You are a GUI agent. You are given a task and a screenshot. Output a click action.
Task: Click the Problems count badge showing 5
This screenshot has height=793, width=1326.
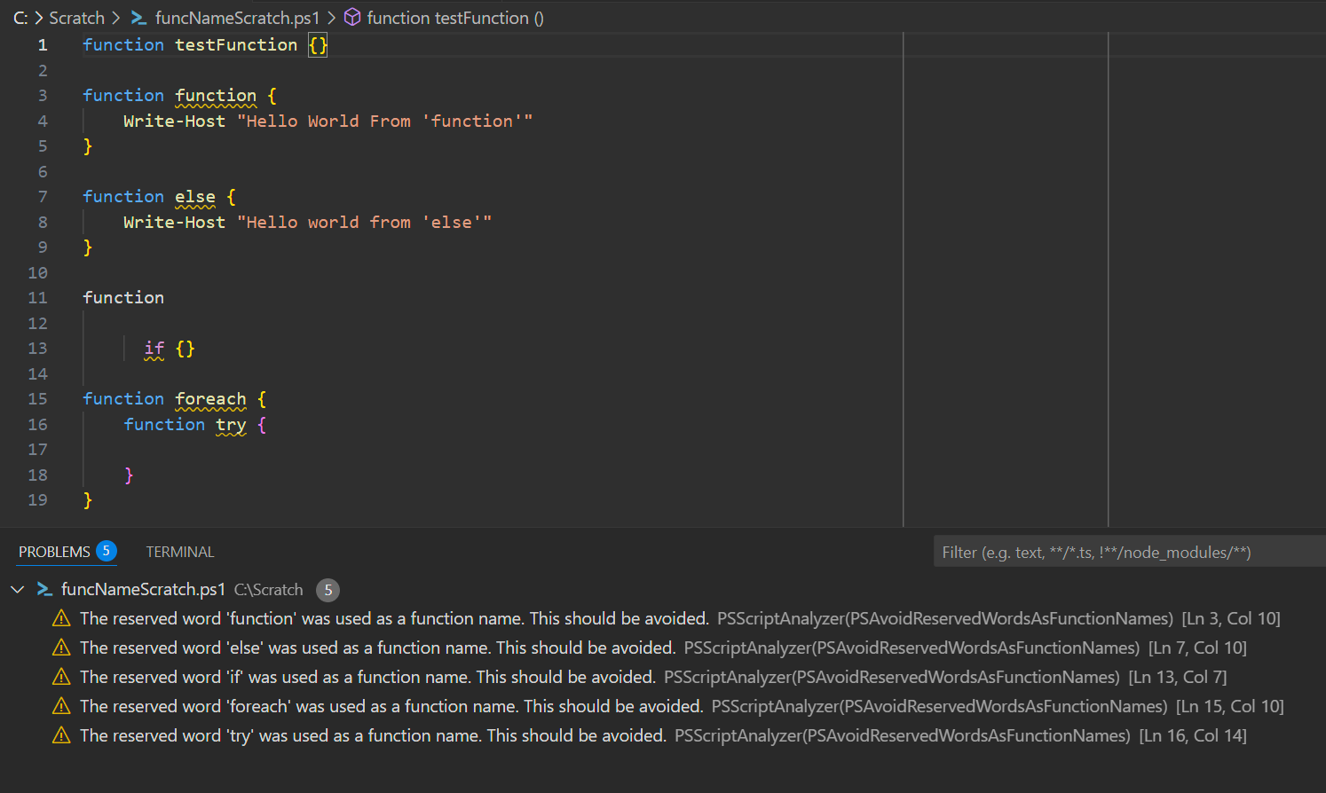pos(107,551)
